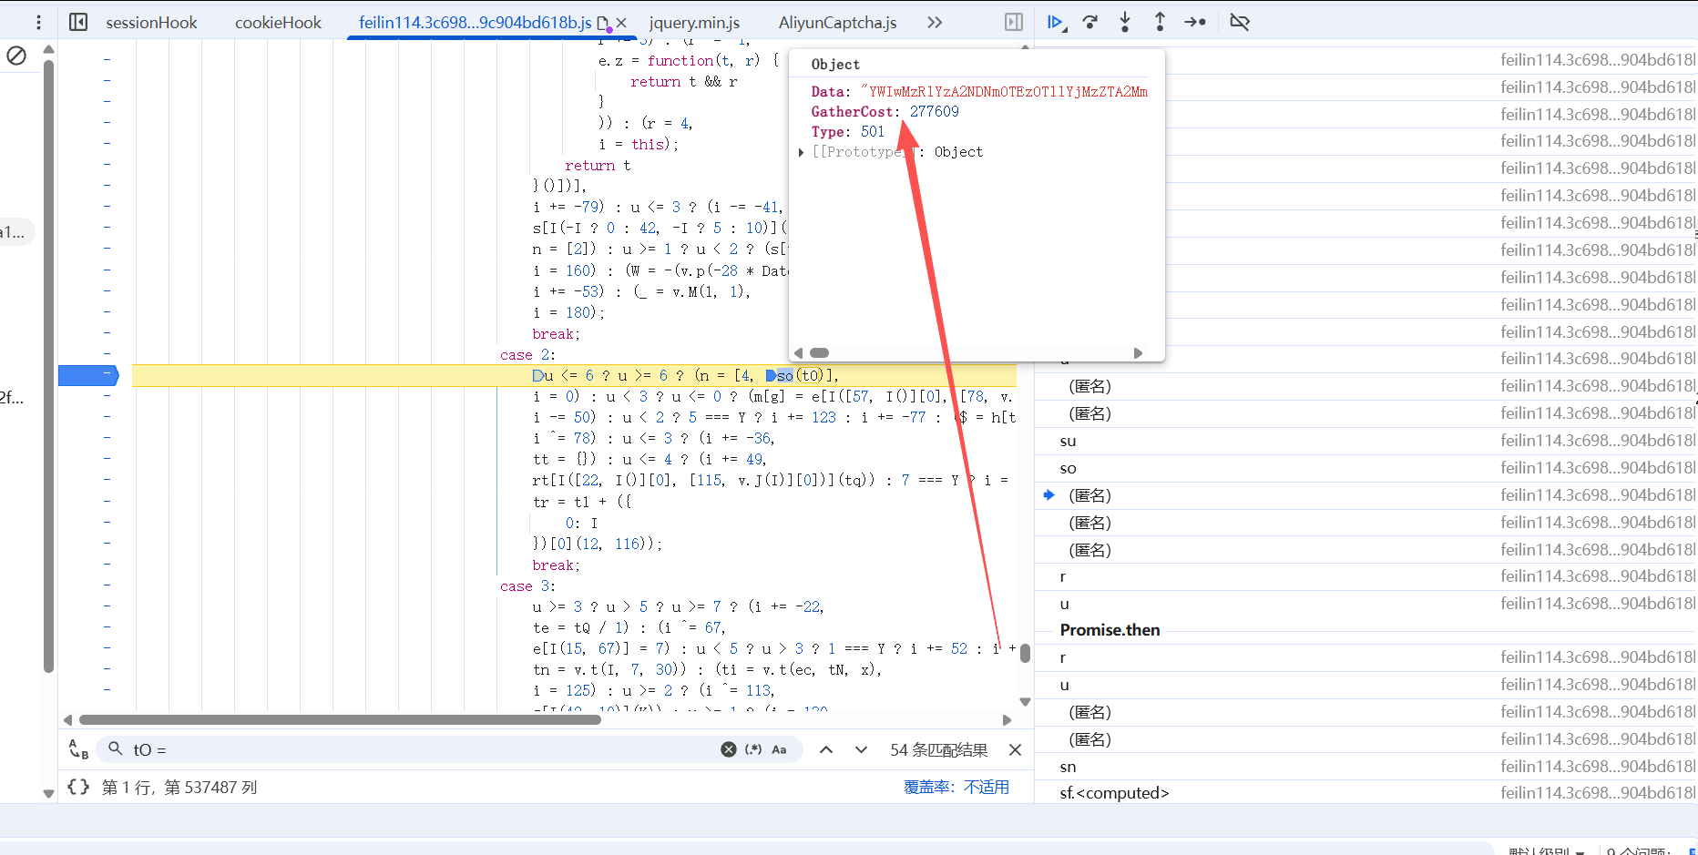The image size is (1698, 855).
Task: Select u frame above Promise.then
Action: 1064,604
